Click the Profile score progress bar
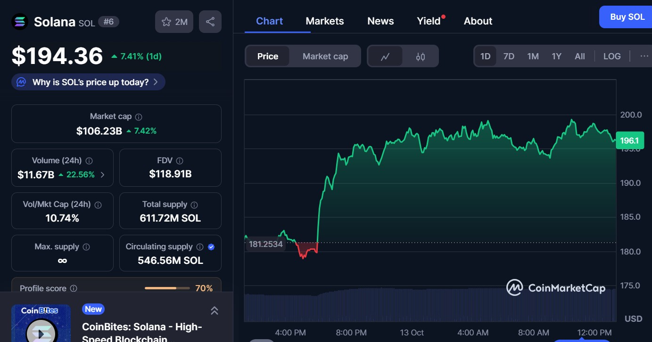652x342 pixels. point(167,288)
